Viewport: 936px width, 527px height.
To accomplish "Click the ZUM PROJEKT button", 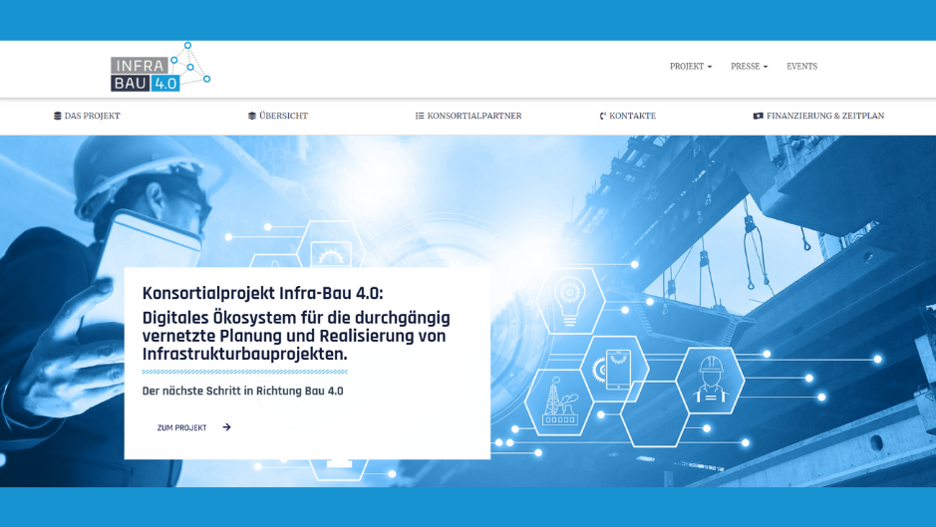I will pos(194,427).
